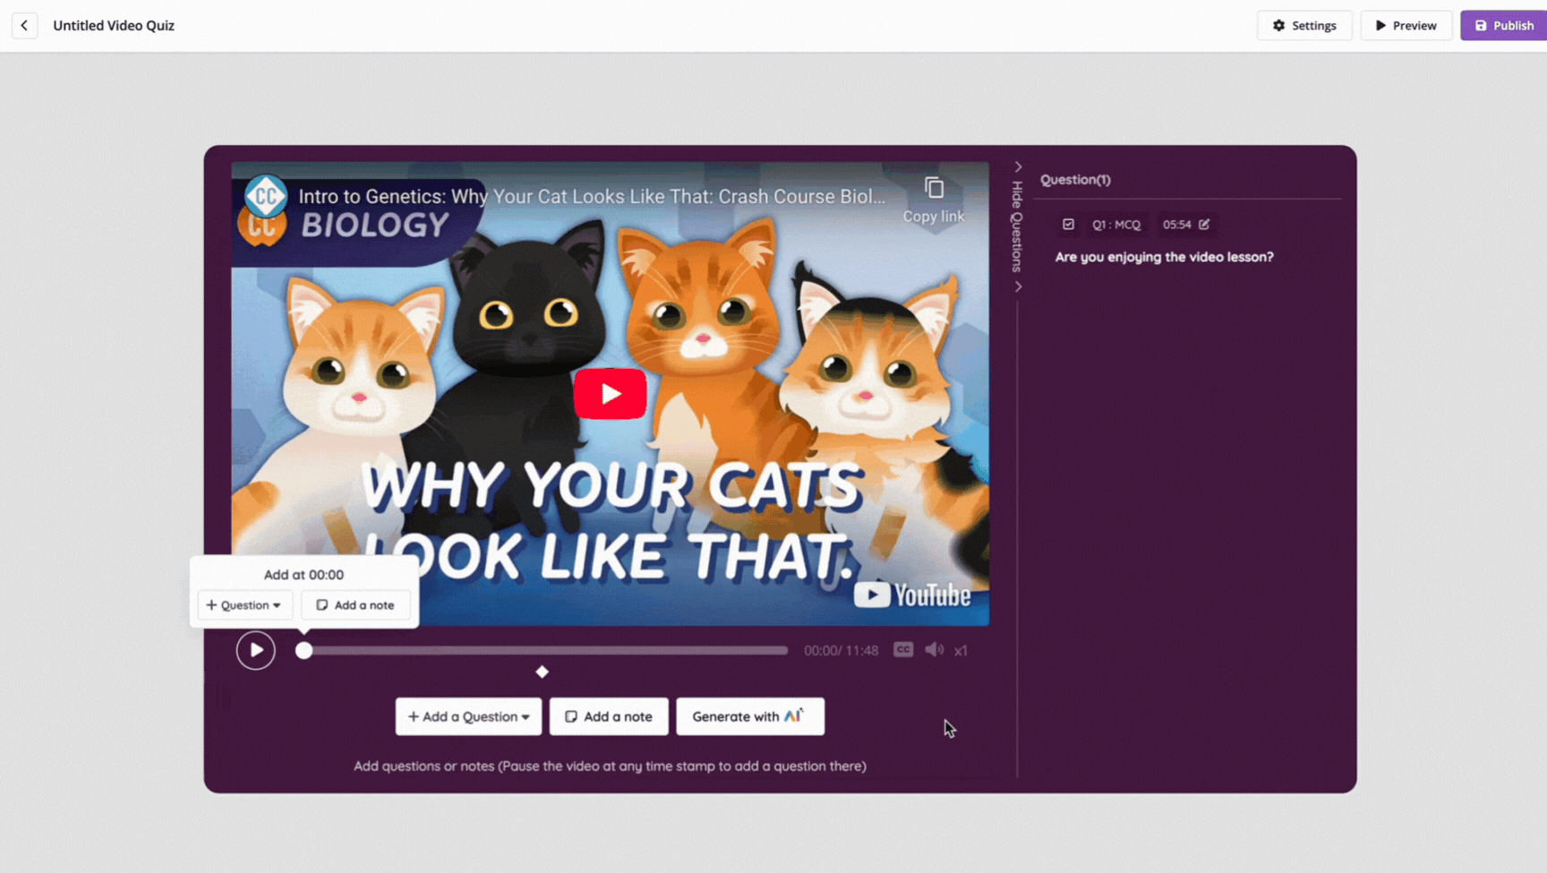The image size is (1547, 873).
Task: Rename the Untitled Video Quiz title
Action: 114,25
